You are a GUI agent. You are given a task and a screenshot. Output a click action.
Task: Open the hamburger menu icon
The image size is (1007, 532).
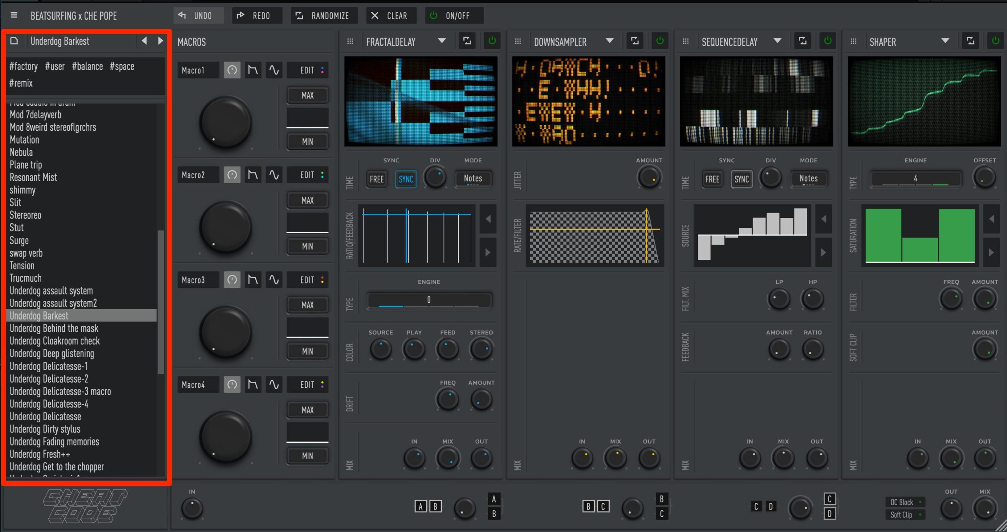[14, 15]
